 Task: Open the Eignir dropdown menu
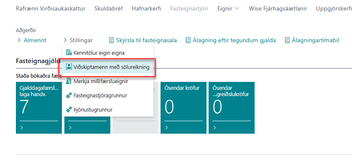click(x=228, y=9)
